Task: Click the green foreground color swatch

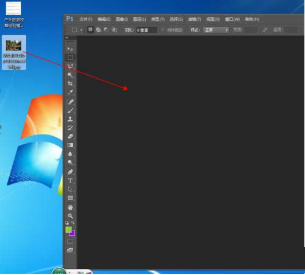Action: click(68, 230)
